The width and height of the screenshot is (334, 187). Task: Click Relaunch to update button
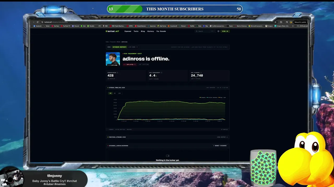click(300, 22)
